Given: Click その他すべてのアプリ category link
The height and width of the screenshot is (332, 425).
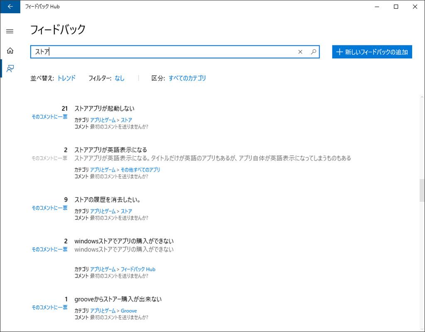Looking at the screenshot, I should 140,170.
